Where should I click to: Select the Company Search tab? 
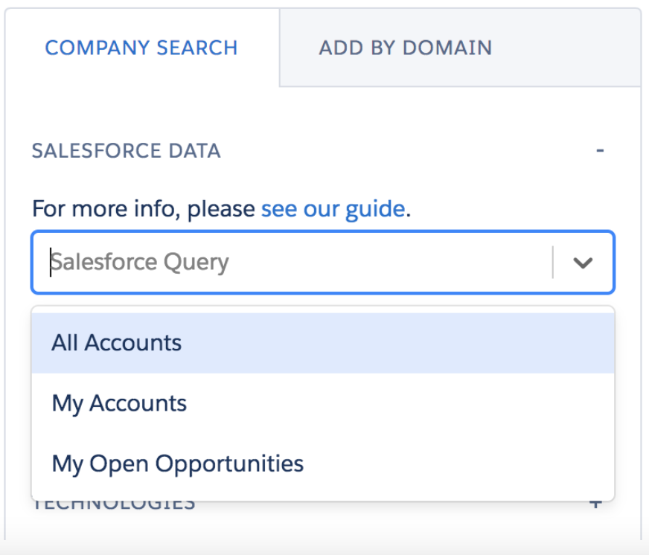pyautogui.click(x=141, y=48)
